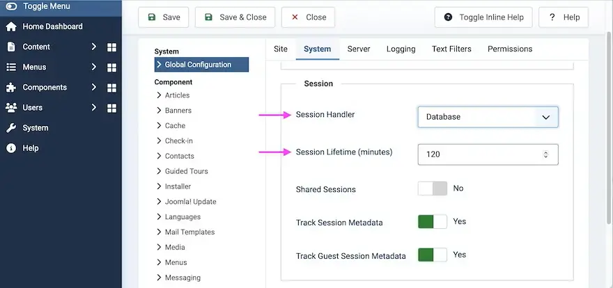Click the Help info icon in sidebar
This screenshot has height=288, width=613.
(11, 148)
